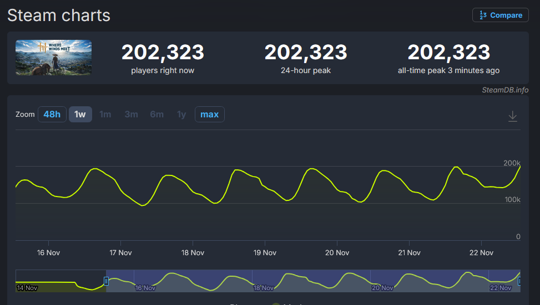Click the 19 Nov axis label

pyautogui.click(x=265, y=253)
